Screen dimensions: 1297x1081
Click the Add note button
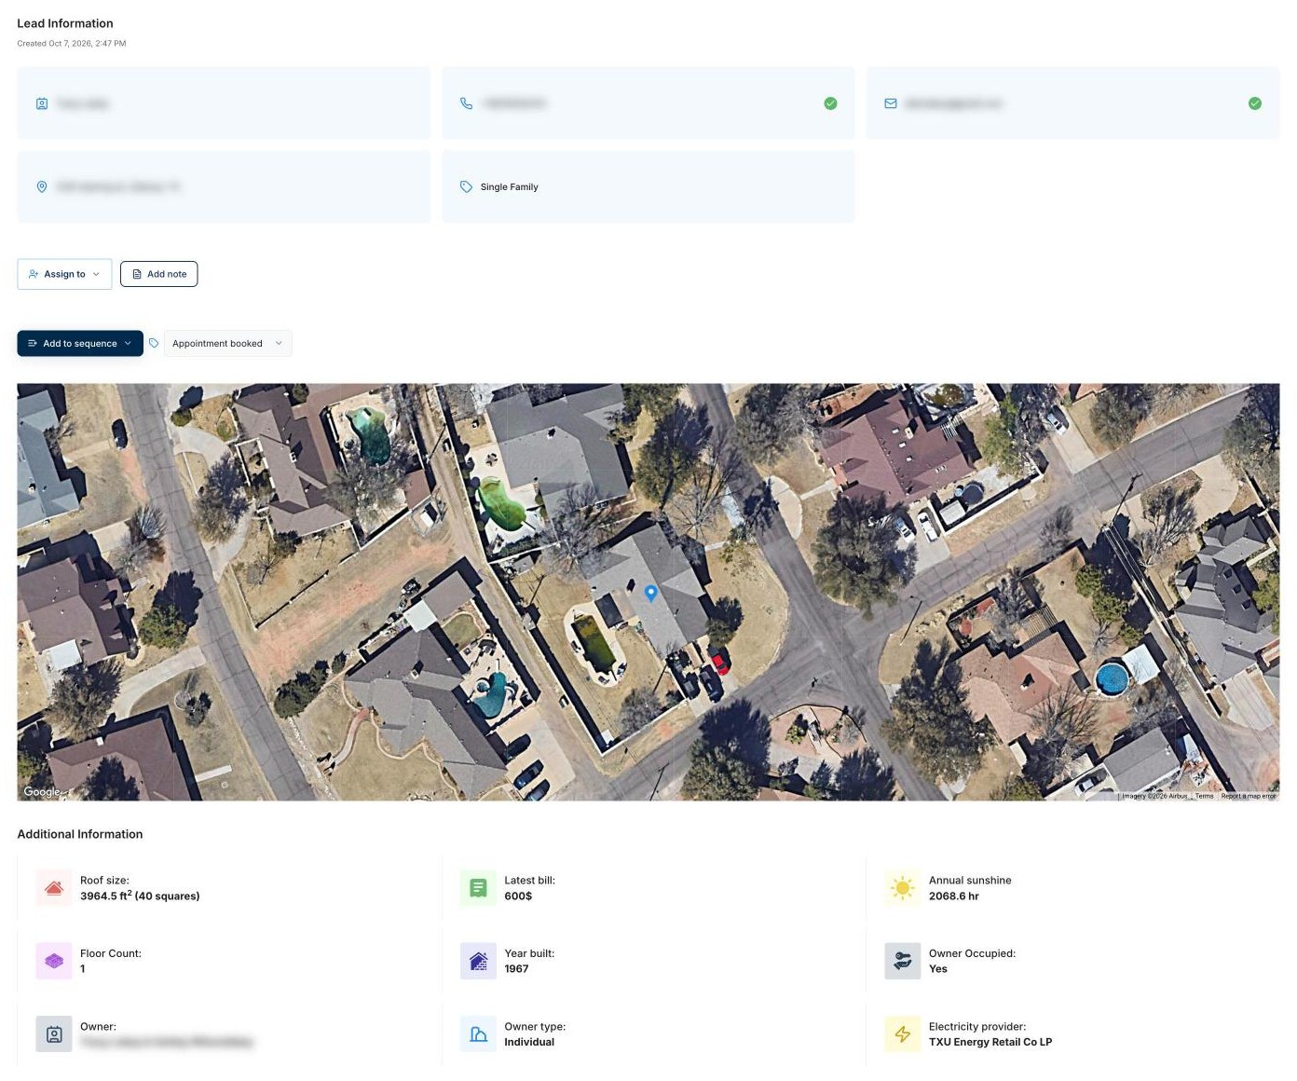[x=158, y=274]
